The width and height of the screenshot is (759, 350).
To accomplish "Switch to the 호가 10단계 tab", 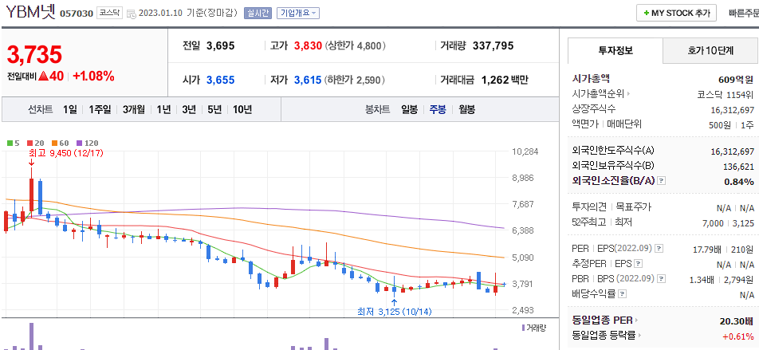I will 710,50.
